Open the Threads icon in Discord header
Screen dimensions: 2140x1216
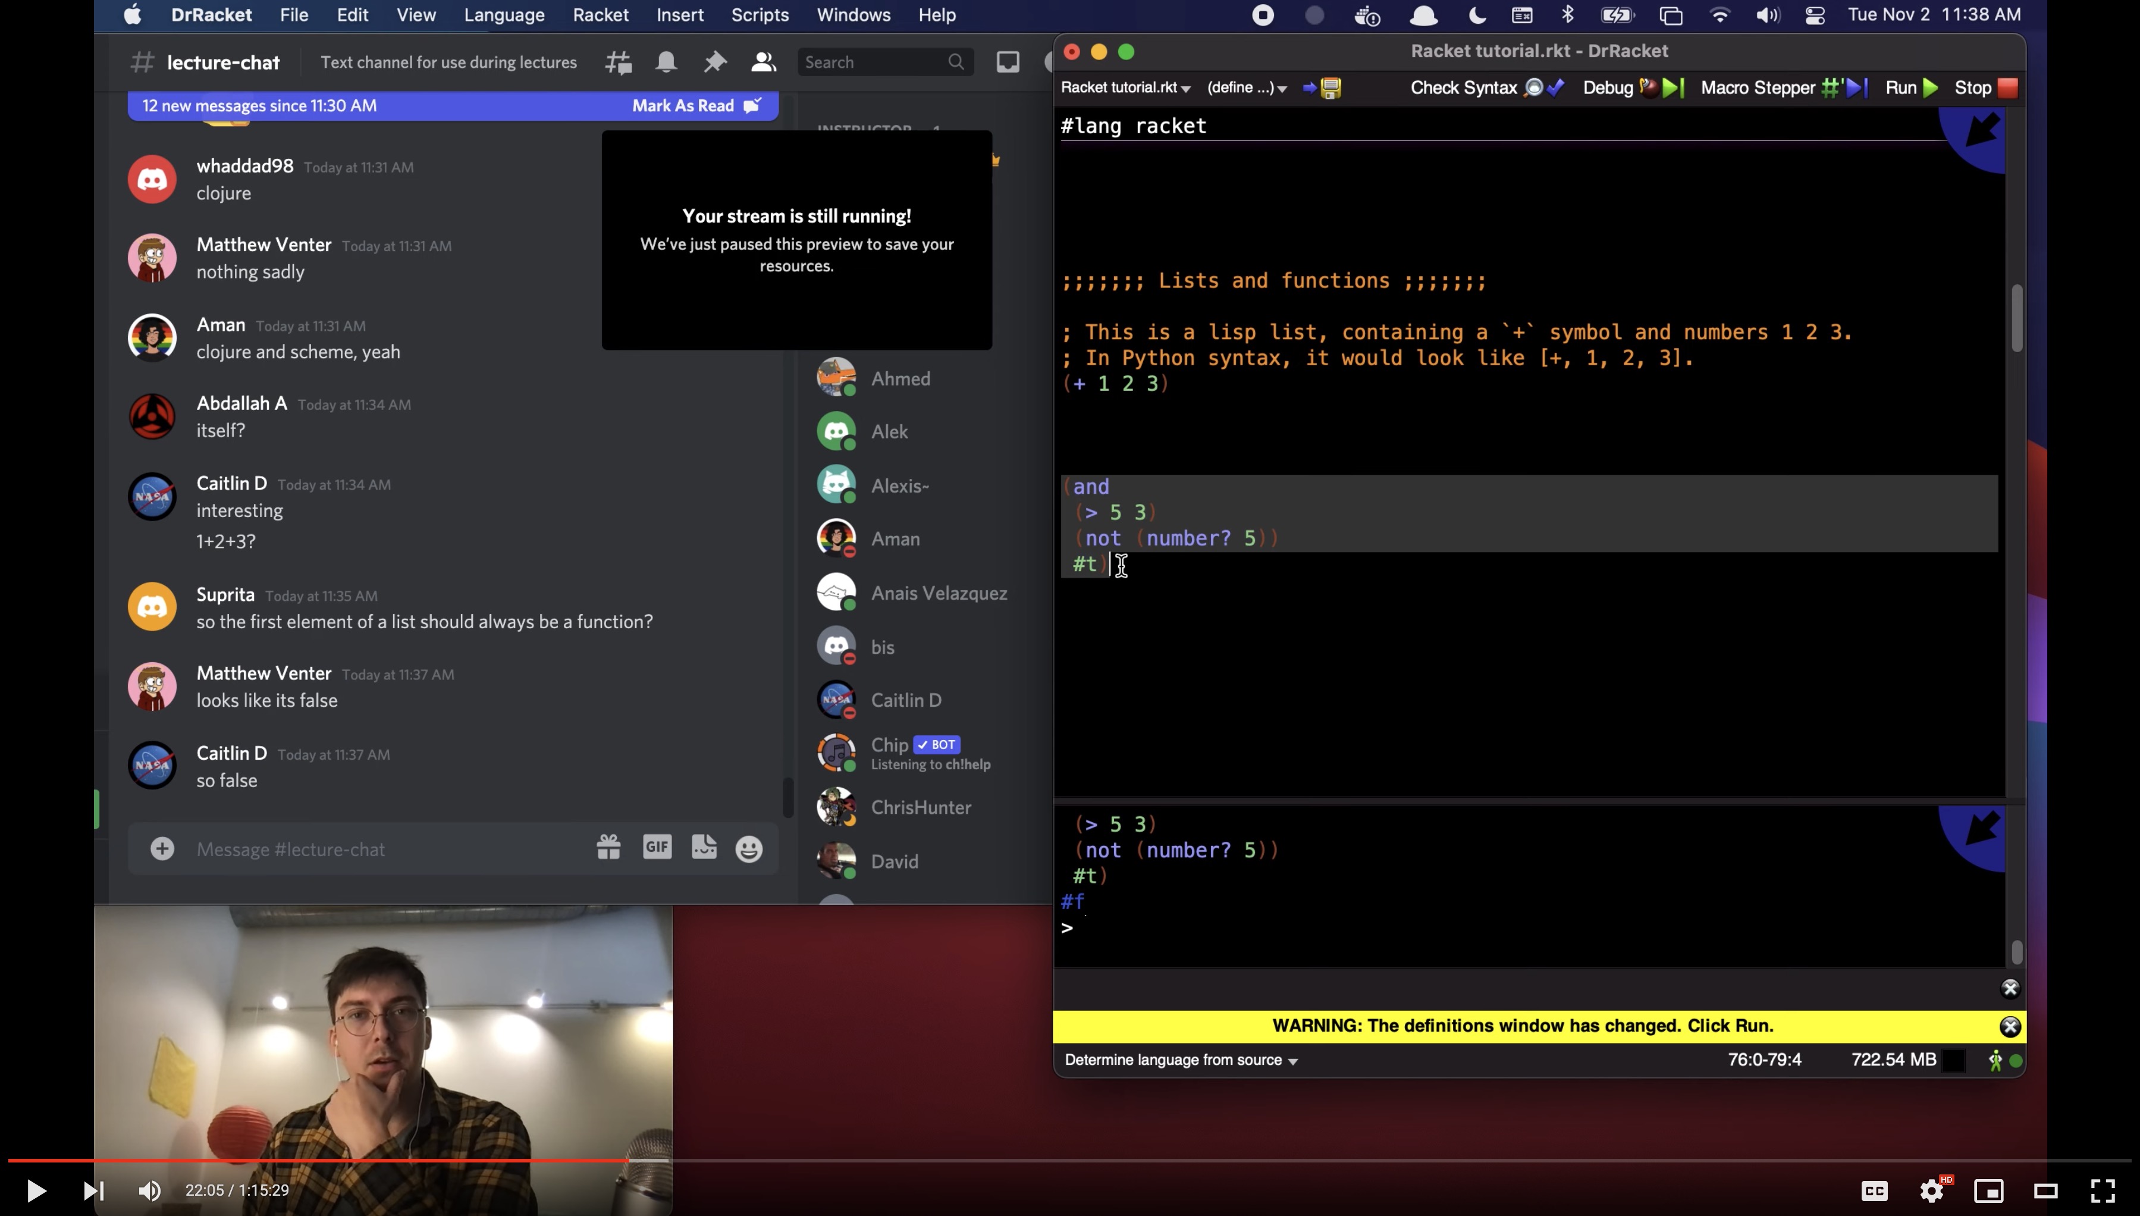pyautogui.click(x=619, y=62)
